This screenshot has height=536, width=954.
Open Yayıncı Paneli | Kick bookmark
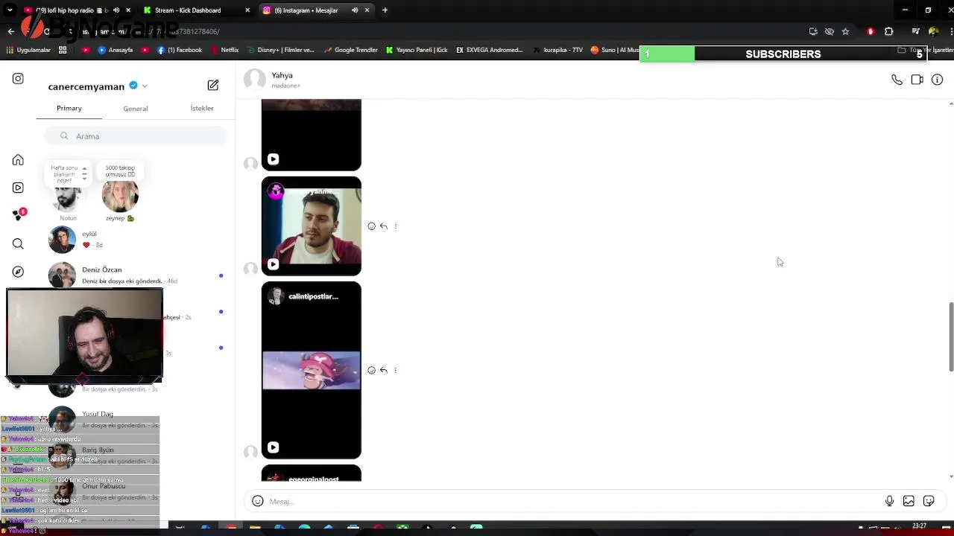(x=417, y=50)
